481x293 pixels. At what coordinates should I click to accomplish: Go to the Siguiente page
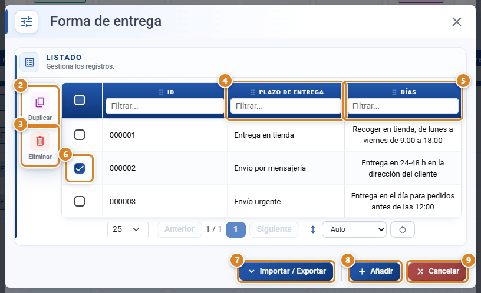click(x=274, y=229)
